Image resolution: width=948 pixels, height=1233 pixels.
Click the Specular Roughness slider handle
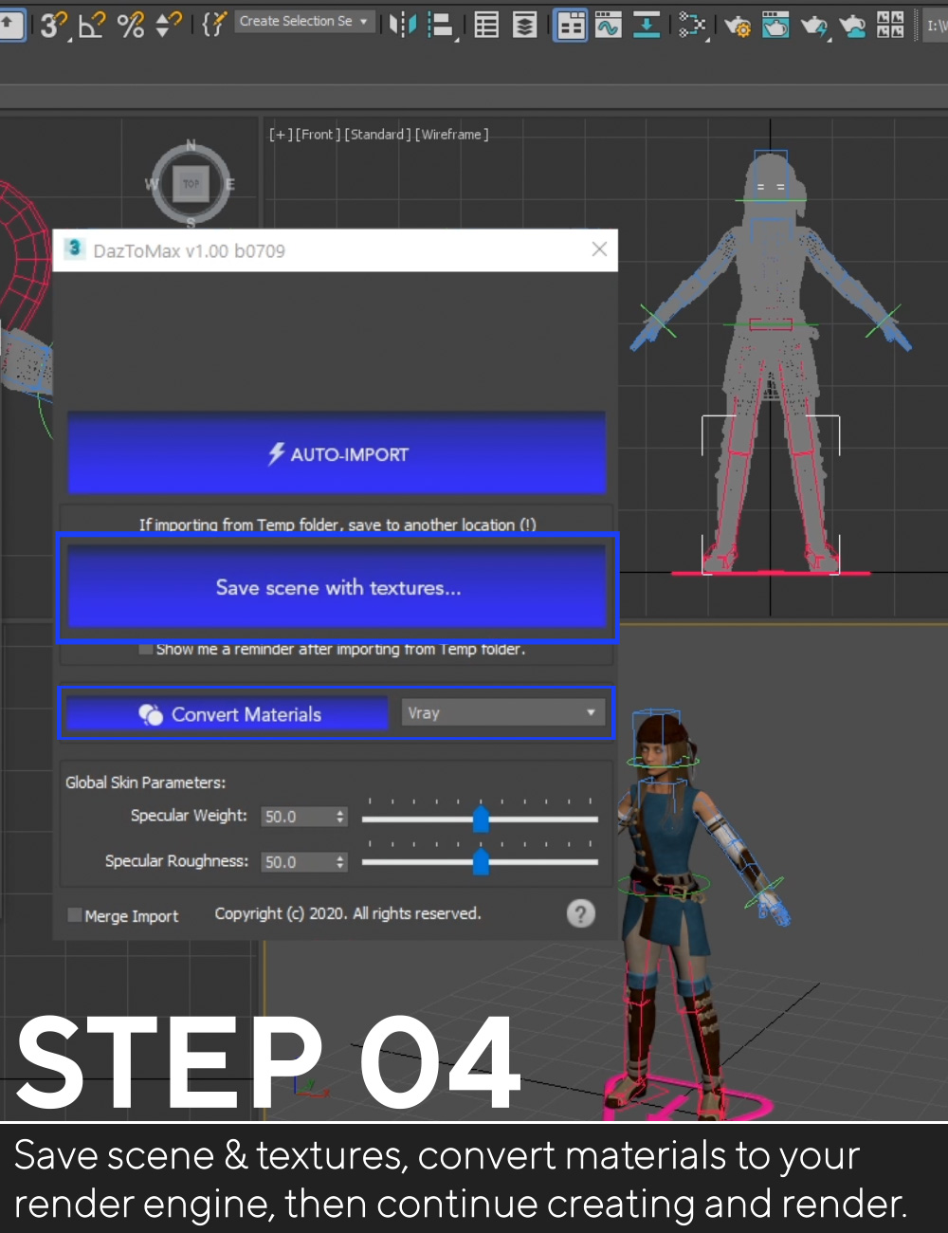pyautogui.click(x=481, y=862)
